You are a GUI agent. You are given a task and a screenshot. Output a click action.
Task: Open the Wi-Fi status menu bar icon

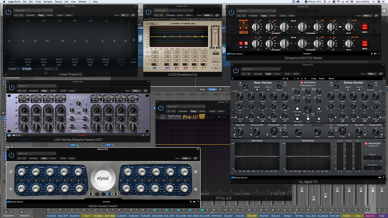[338, 2]
